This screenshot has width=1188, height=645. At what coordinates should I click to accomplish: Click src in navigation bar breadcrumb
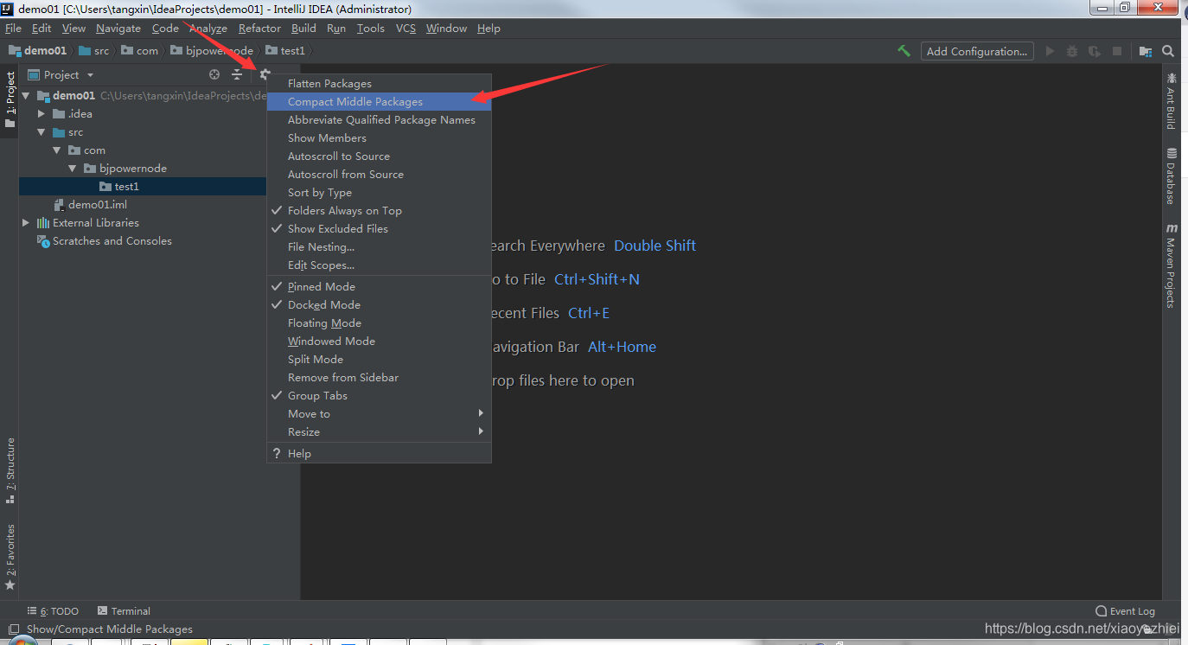[94, 51]
